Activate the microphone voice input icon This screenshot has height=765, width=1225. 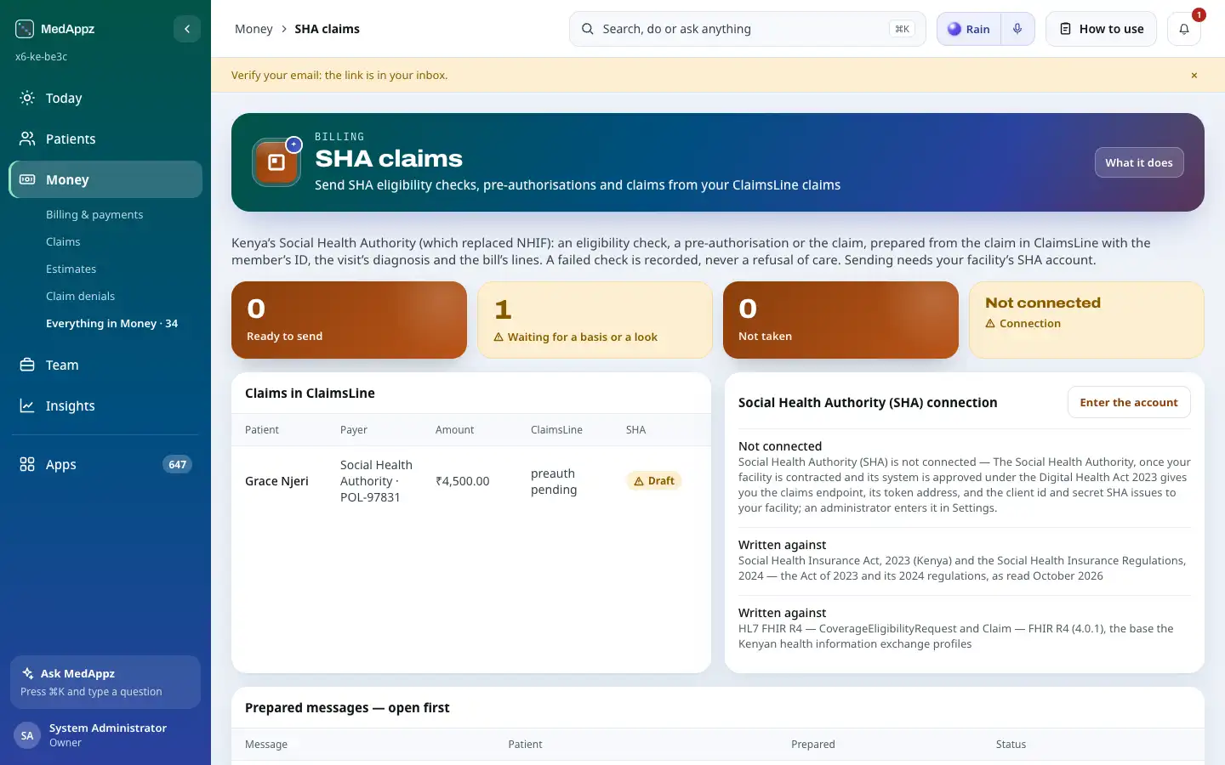tap(1017, 29)
